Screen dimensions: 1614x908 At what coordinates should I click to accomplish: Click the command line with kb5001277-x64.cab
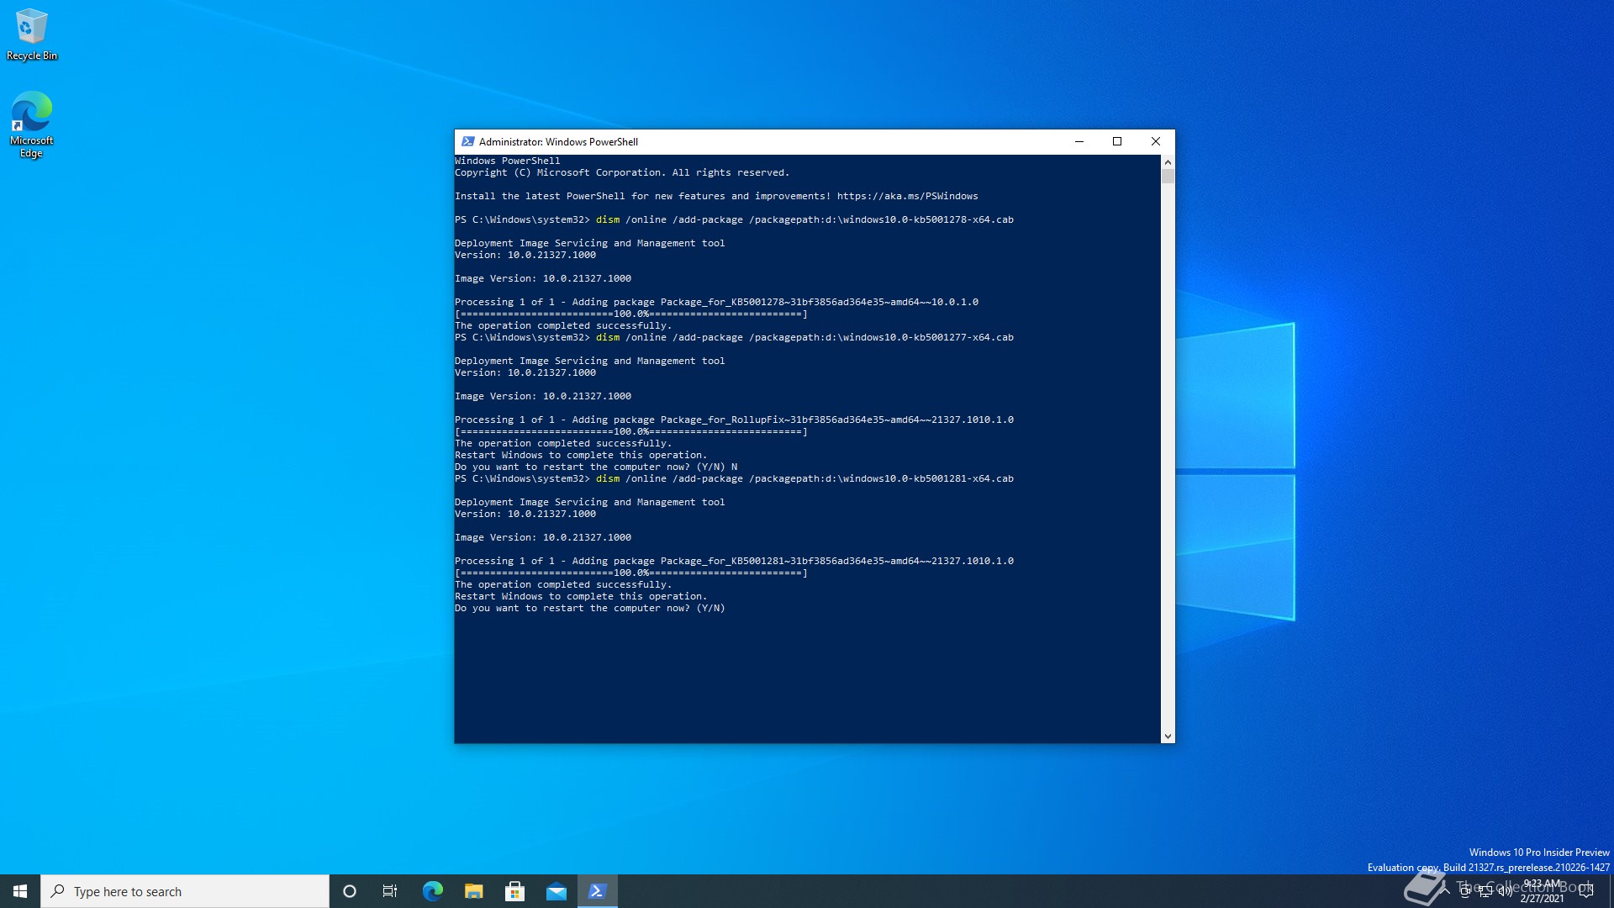[734, 337]
